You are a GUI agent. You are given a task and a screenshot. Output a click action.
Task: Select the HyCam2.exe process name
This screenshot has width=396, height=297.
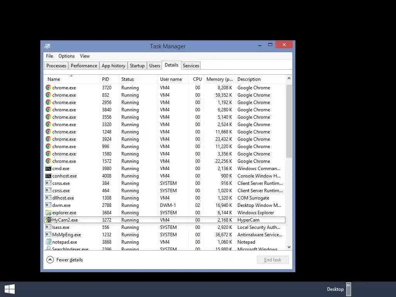point(65,220)
